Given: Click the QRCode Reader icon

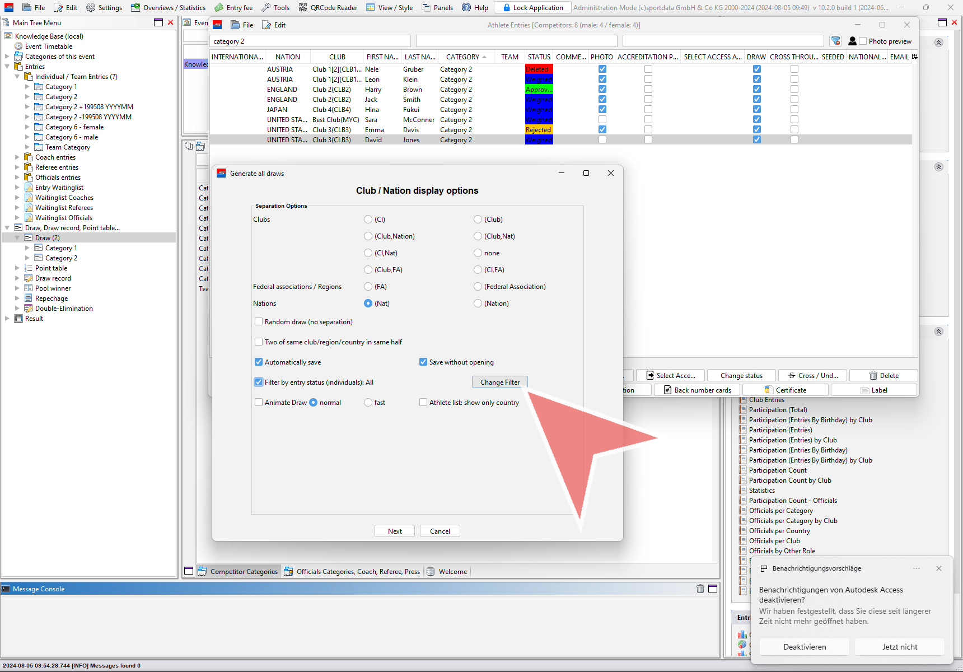Looking at the screenshot, I should [303, 8].
